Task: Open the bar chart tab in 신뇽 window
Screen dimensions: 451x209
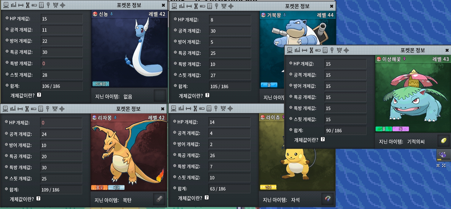Action: (13, 5)
